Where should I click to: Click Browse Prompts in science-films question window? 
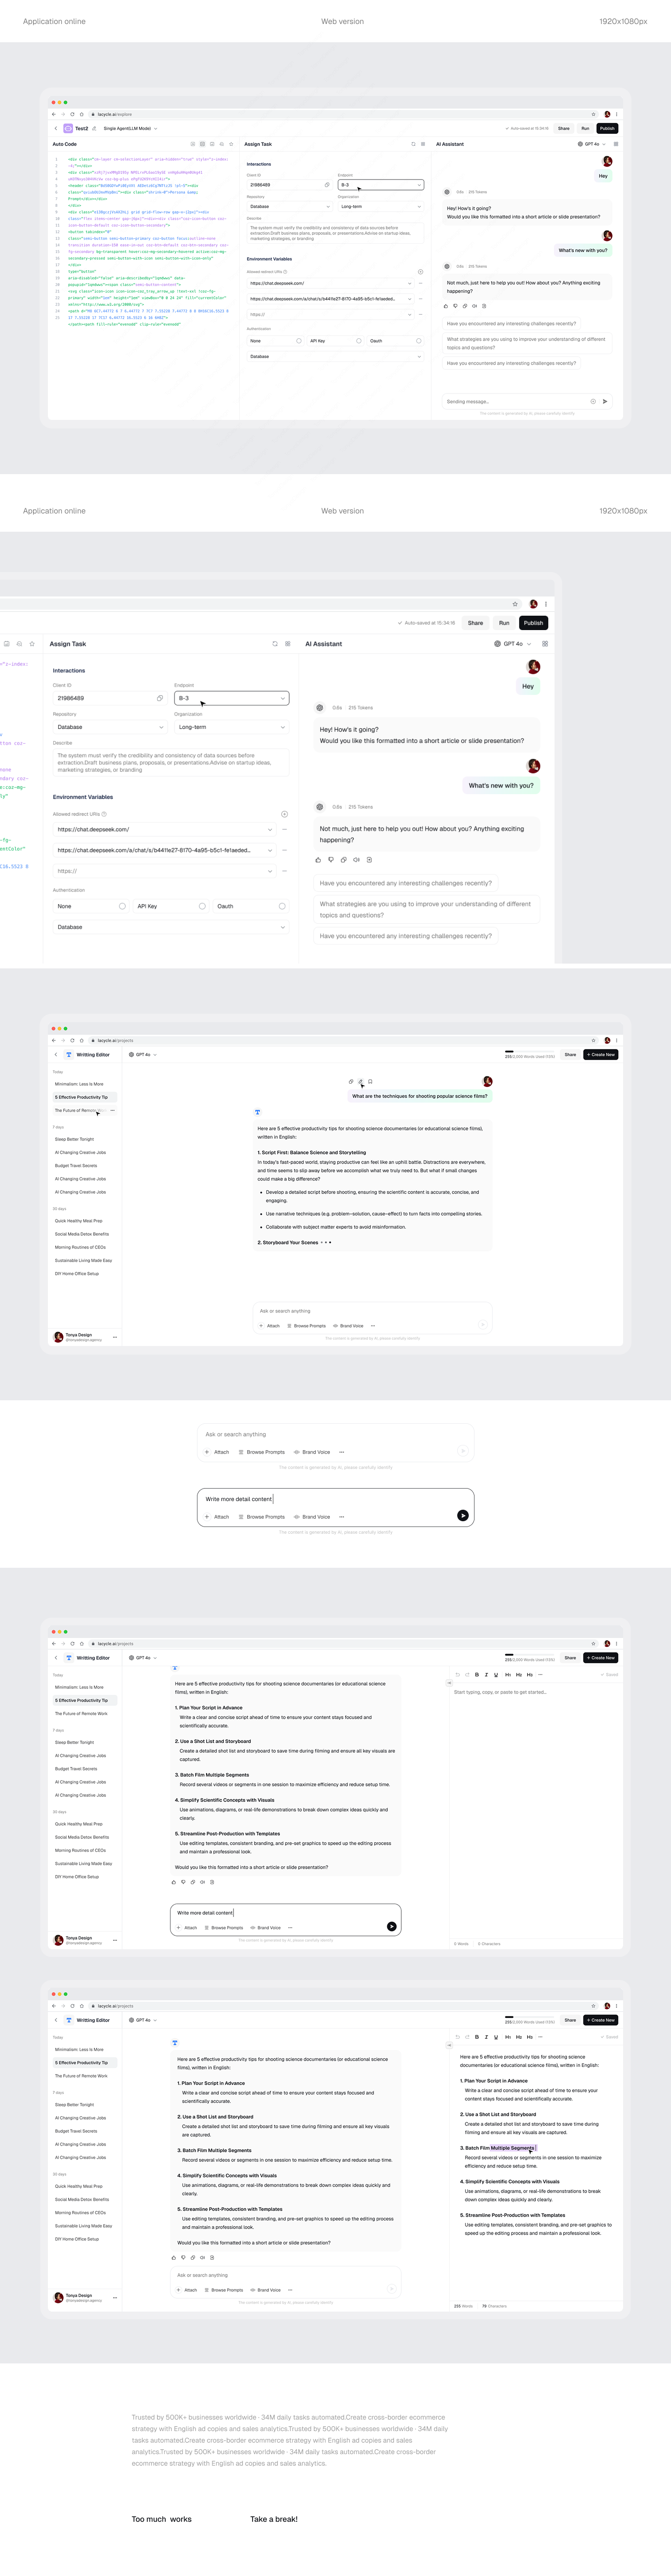[x=307, y=1326]
